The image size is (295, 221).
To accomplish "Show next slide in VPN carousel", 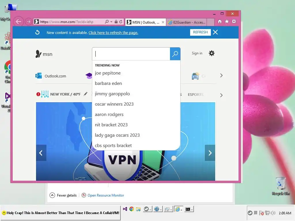I will point(210,153).
